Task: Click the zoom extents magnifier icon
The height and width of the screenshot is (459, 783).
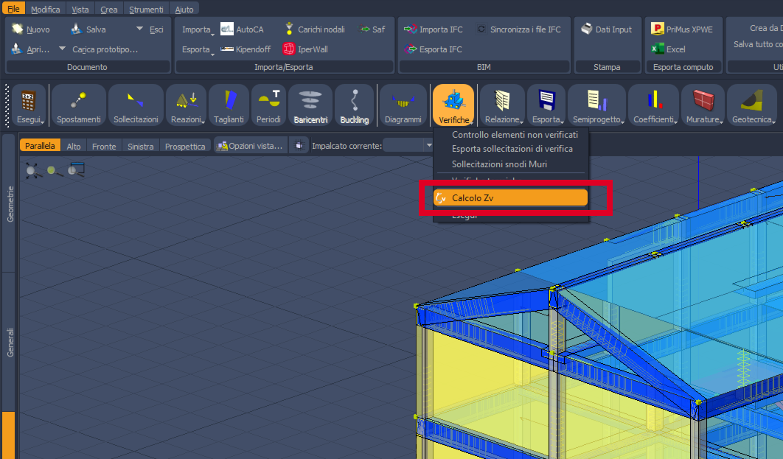Action: click(33, 171)
